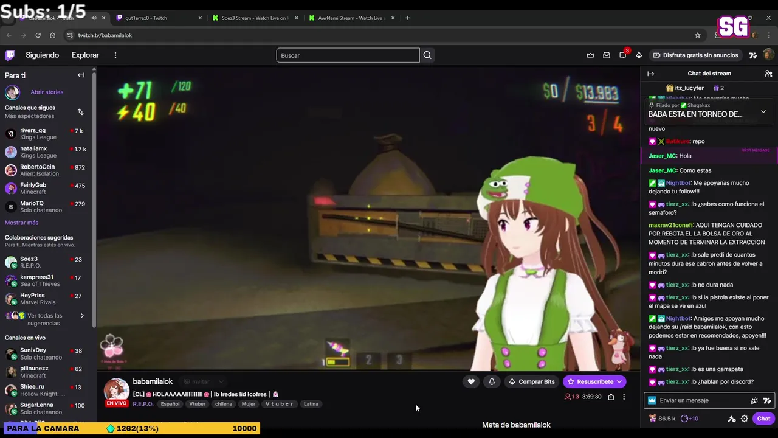
Task: Open the Twitch home logo
Action: [x=10, y=55]
